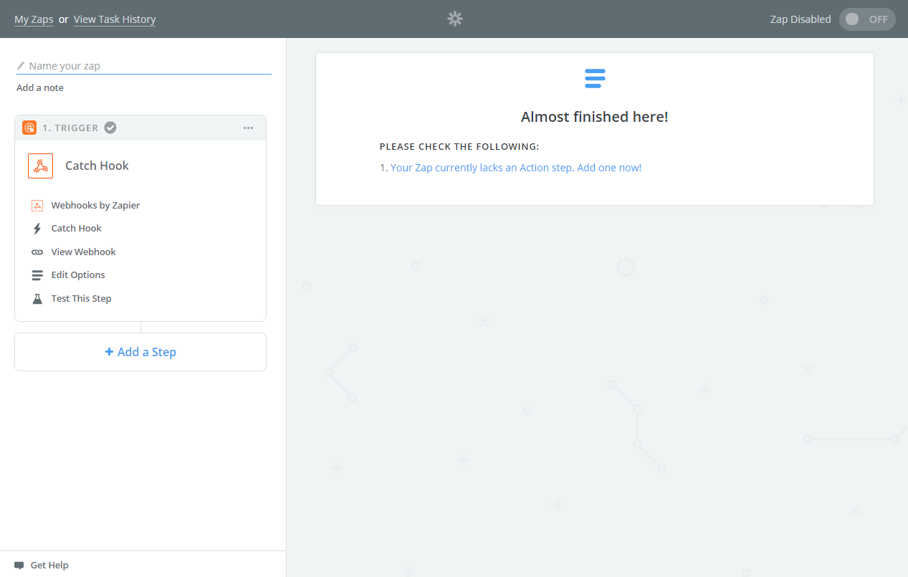Open the trigger step ellipsis menu
Screen dimensions: 908x577
pos(248,128)
